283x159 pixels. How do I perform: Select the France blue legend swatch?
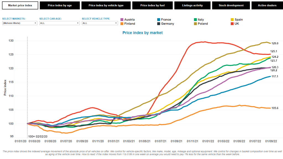[x=159, y=20]
